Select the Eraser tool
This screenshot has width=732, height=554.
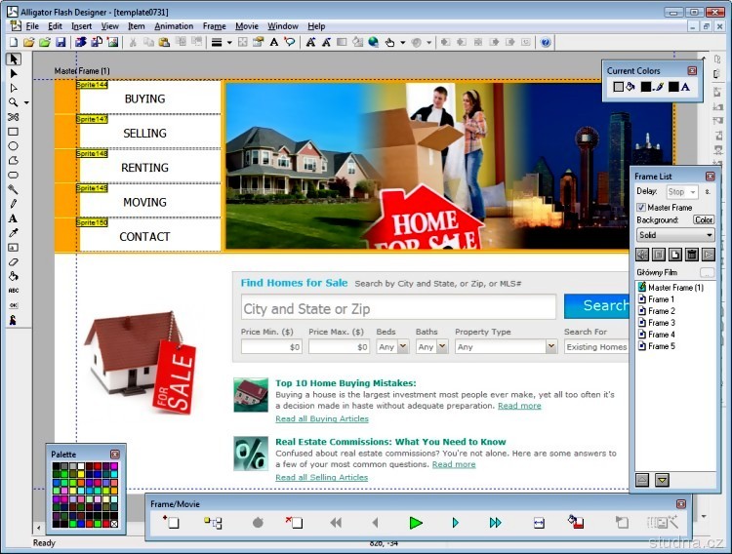tap(14, 261)
